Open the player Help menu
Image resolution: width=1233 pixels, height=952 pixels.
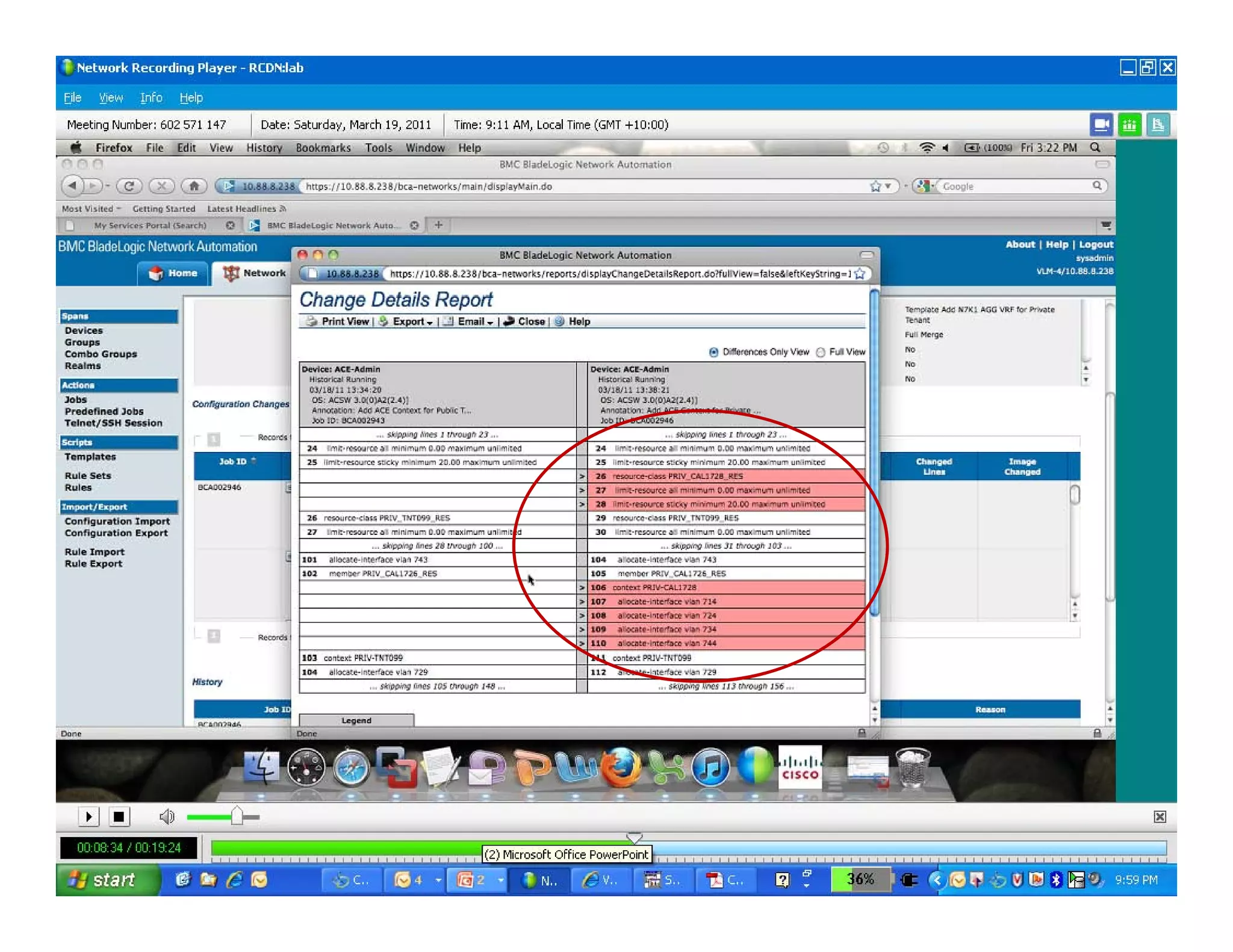191,97
